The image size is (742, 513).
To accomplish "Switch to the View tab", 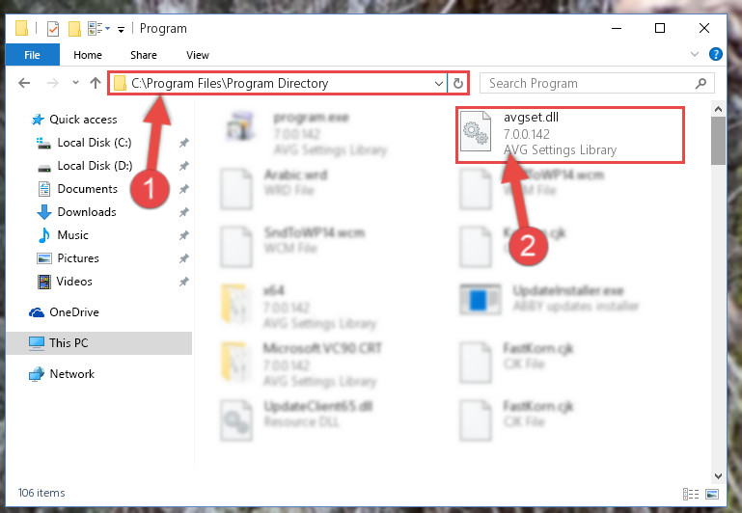I will [x=198, y=55].
